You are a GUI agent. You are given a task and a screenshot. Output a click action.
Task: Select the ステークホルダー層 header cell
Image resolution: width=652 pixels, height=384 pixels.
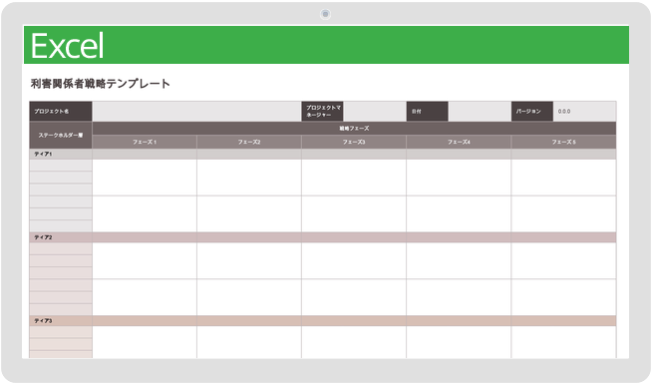pos(61,136)
